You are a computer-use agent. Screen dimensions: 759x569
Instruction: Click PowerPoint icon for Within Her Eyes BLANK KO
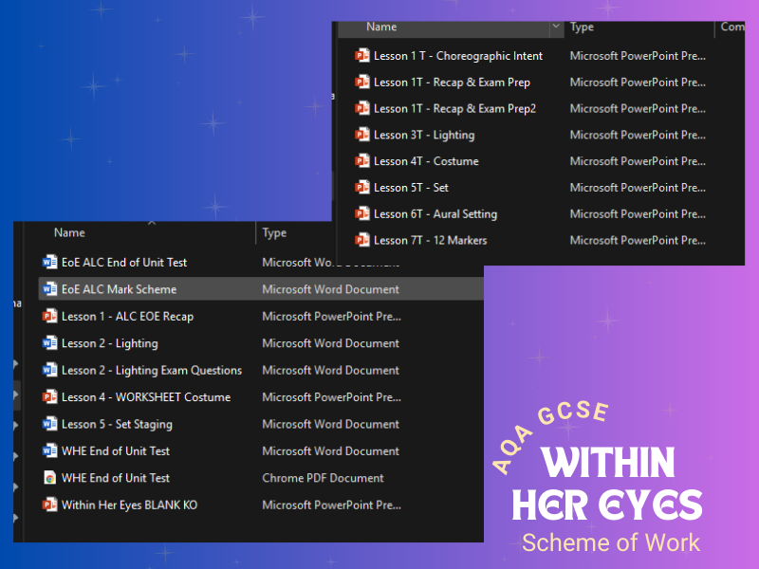point(50,505)
